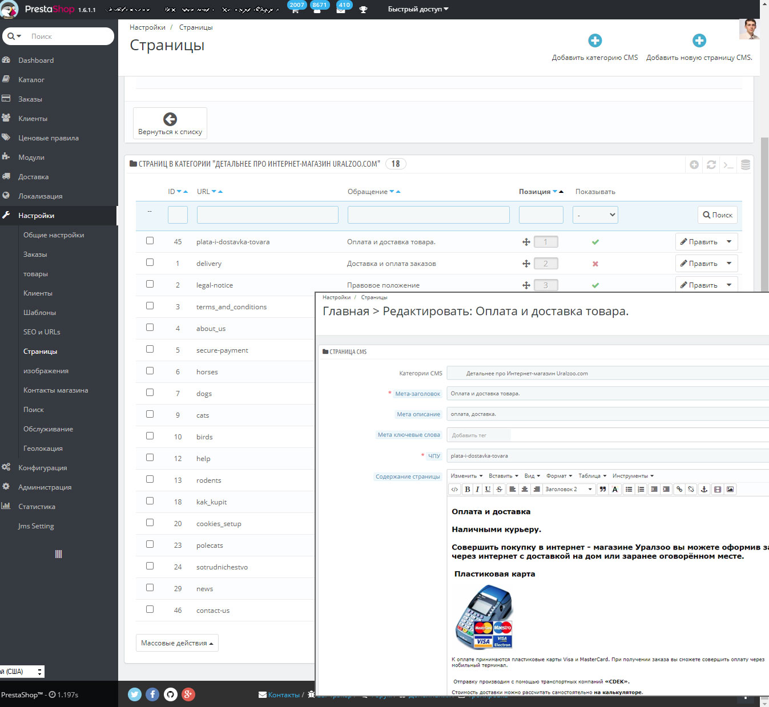Open the Вставить editor menu
The width and height of the screenshot is (769, 707).
(x=504, y=476)
